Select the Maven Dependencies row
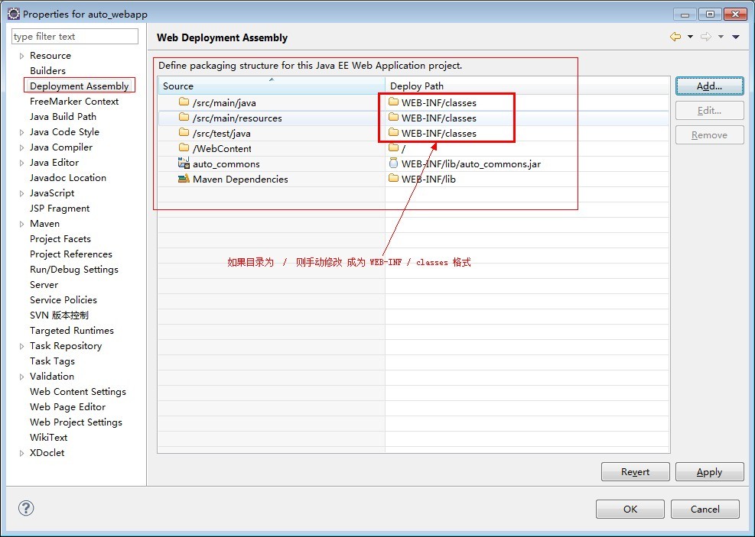755x537 pixels. click(272, 179)
